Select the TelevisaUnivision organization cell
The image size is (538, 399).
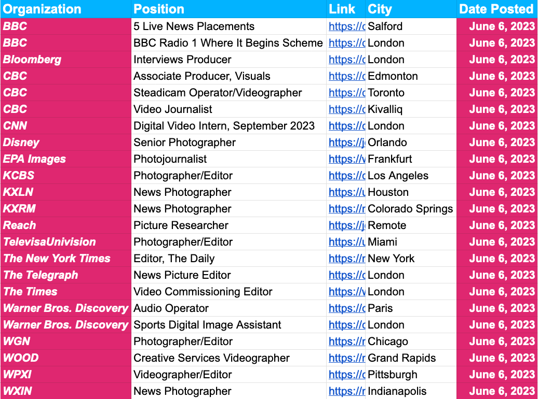(x=49, y=242)
